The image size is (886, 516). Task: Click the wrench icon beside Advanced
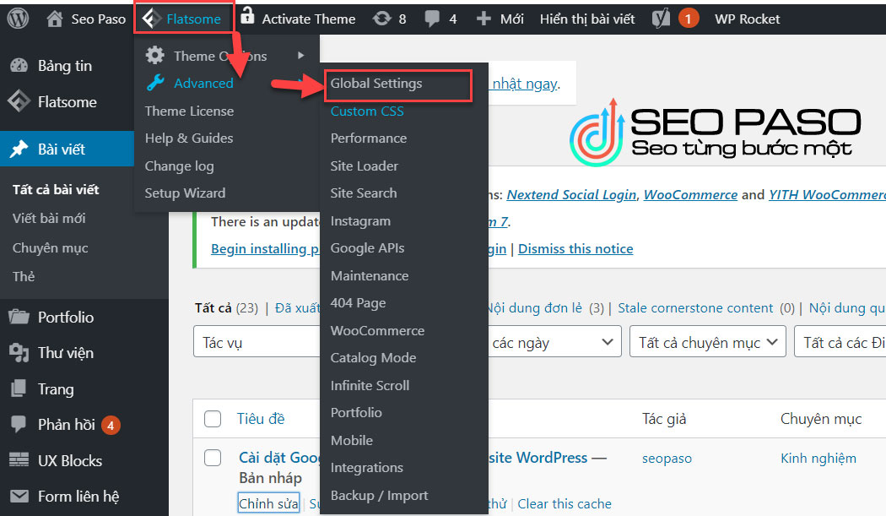pos(155,83)
